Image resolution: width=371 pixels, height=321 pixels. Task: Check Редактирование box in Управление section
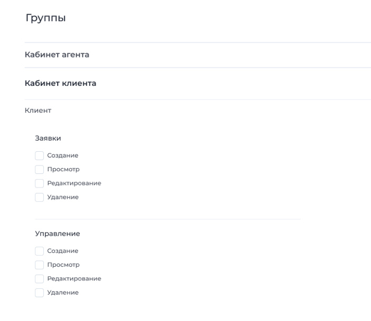pos(39,279)
